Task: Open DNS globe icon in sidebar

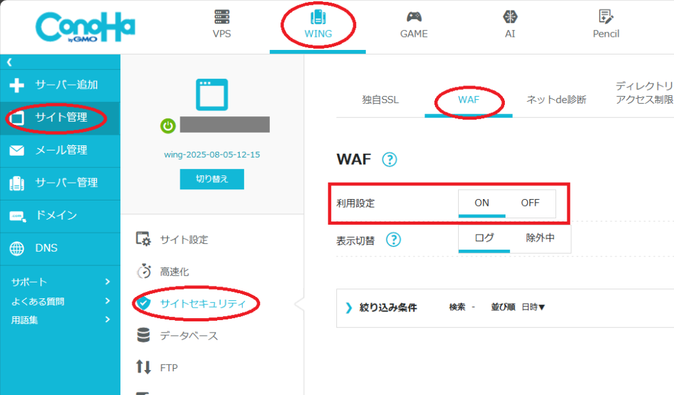Action: tap(16, 248)
